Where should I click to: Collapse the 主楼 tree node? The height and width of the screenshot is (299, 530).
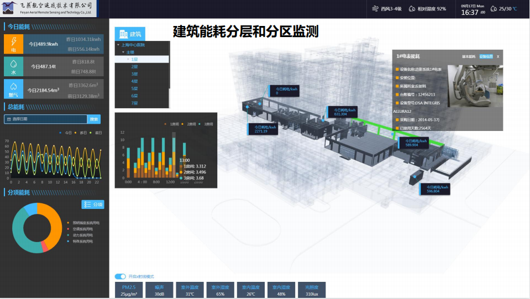[123, 52]
